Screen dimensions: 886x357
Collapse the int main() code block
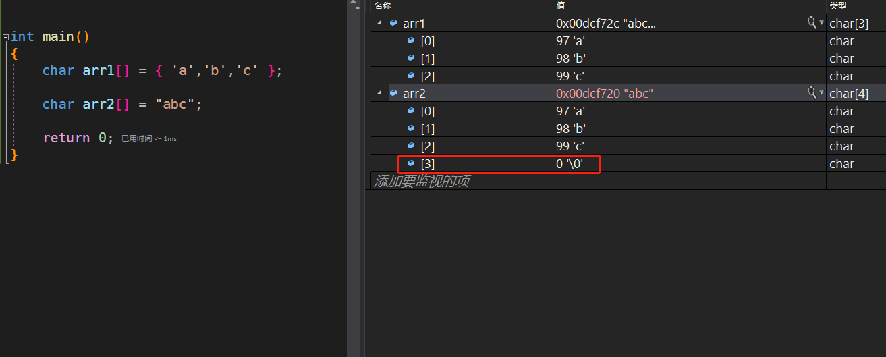tap(5, 37)
